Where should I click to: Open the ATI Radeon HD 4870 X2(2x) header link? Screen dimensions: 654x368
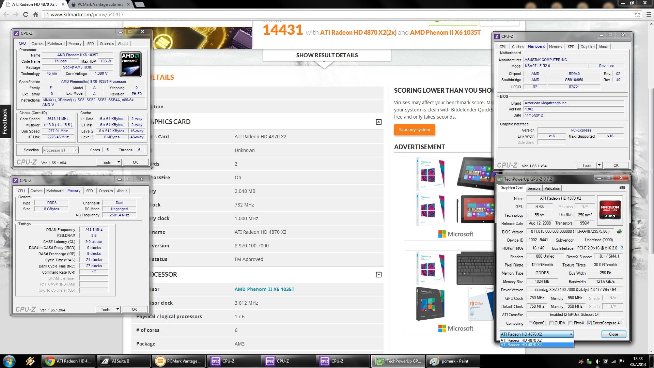click(x=358, y=32)
